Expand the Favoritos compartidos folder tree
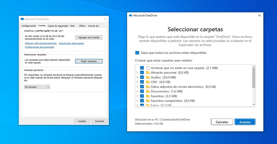 pos(137,101)
